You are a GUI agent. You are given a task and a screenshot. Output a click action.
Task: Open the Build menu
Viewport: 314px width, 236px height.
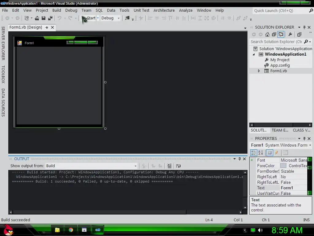tap(57, 10)
